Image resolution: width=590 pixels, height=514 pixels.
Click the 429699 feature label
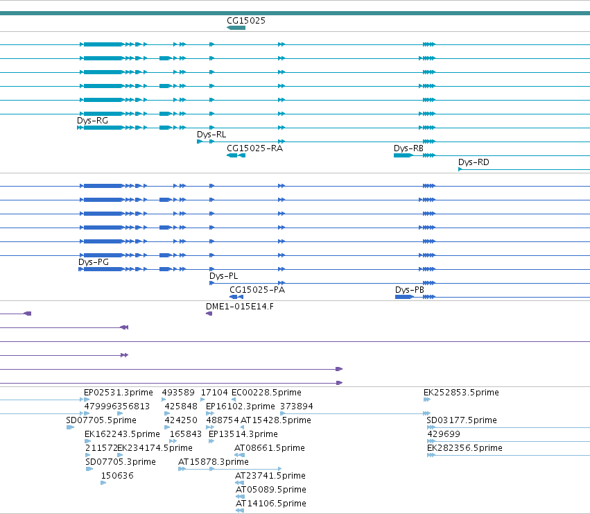click(x=444, y=434)
